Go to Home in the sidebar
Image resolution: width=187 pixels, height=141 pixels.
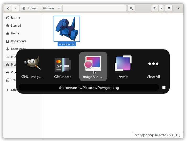(15, 33)
